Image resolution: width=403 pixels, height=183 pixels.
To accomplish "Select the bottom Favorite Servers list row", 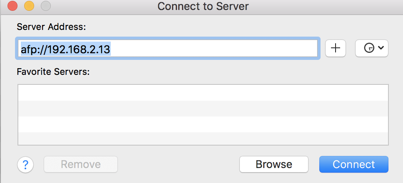I will pos(203,138).
